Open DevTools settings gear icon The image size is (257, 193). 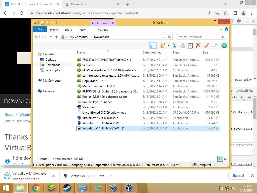click(x=239, y=21)
